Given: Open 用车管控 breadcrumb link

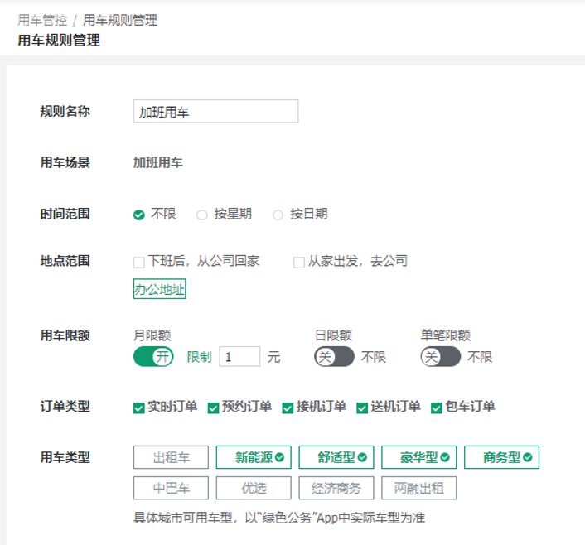Looking at the screenshot, I should (x=42, y=21).
